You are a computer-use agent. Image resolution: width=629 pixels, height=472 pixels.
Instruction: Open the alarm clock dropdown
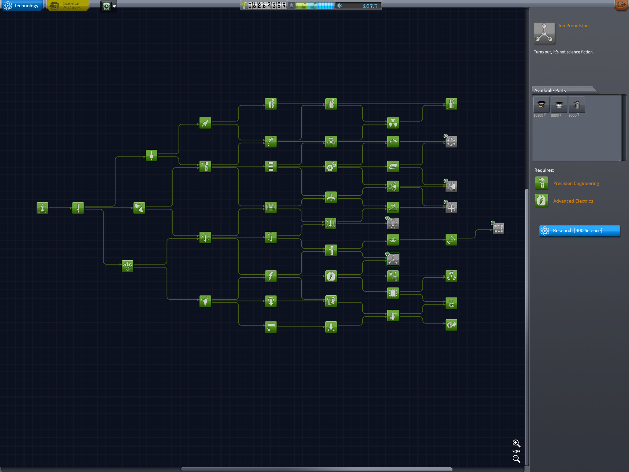[114, 6]
